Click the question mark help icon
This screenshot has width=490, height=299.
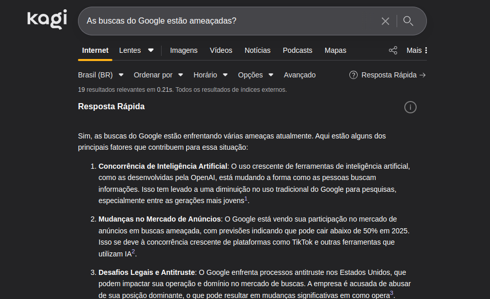(354, 75)
